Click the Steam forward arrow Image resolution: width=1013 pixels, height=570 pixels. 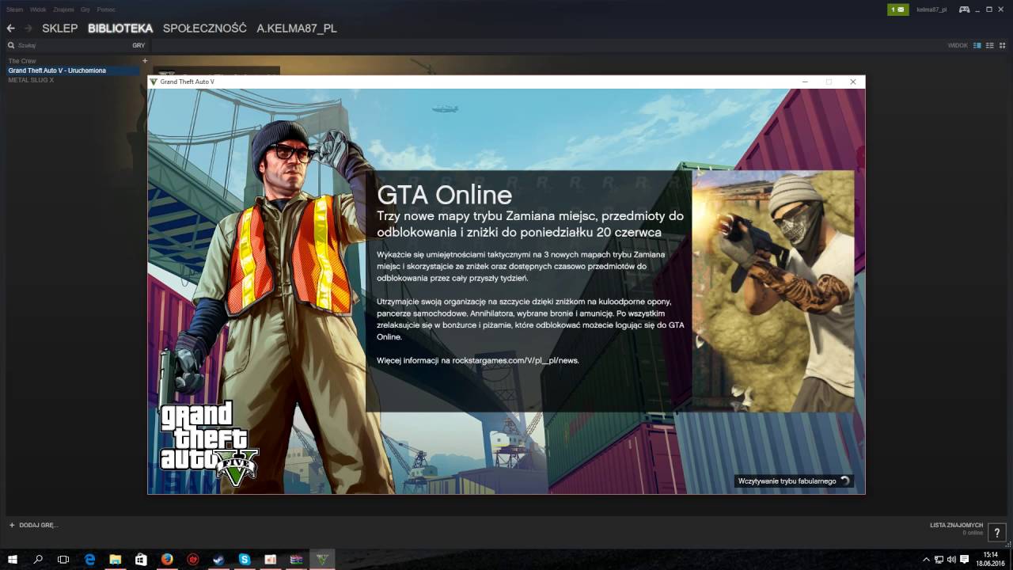tap(28, 28)
